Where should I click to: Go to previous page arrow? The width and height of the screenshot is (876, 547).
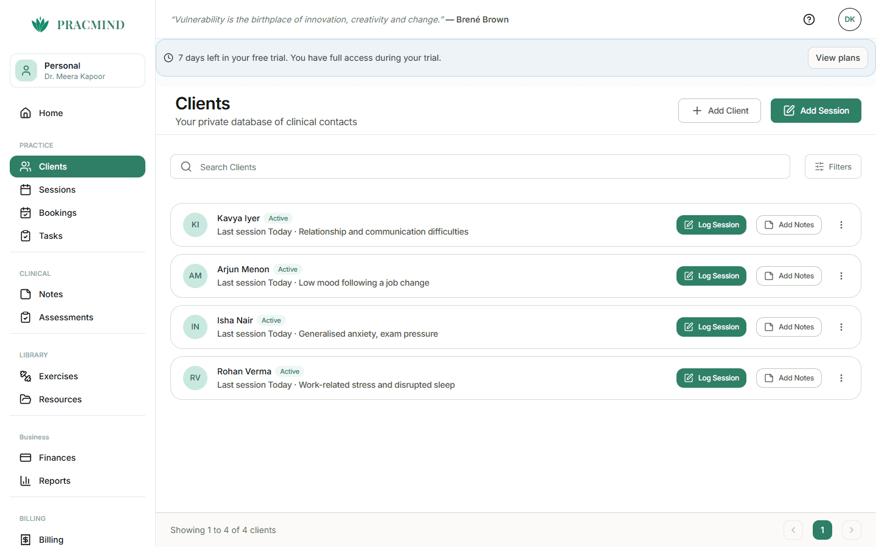[793, 530]
